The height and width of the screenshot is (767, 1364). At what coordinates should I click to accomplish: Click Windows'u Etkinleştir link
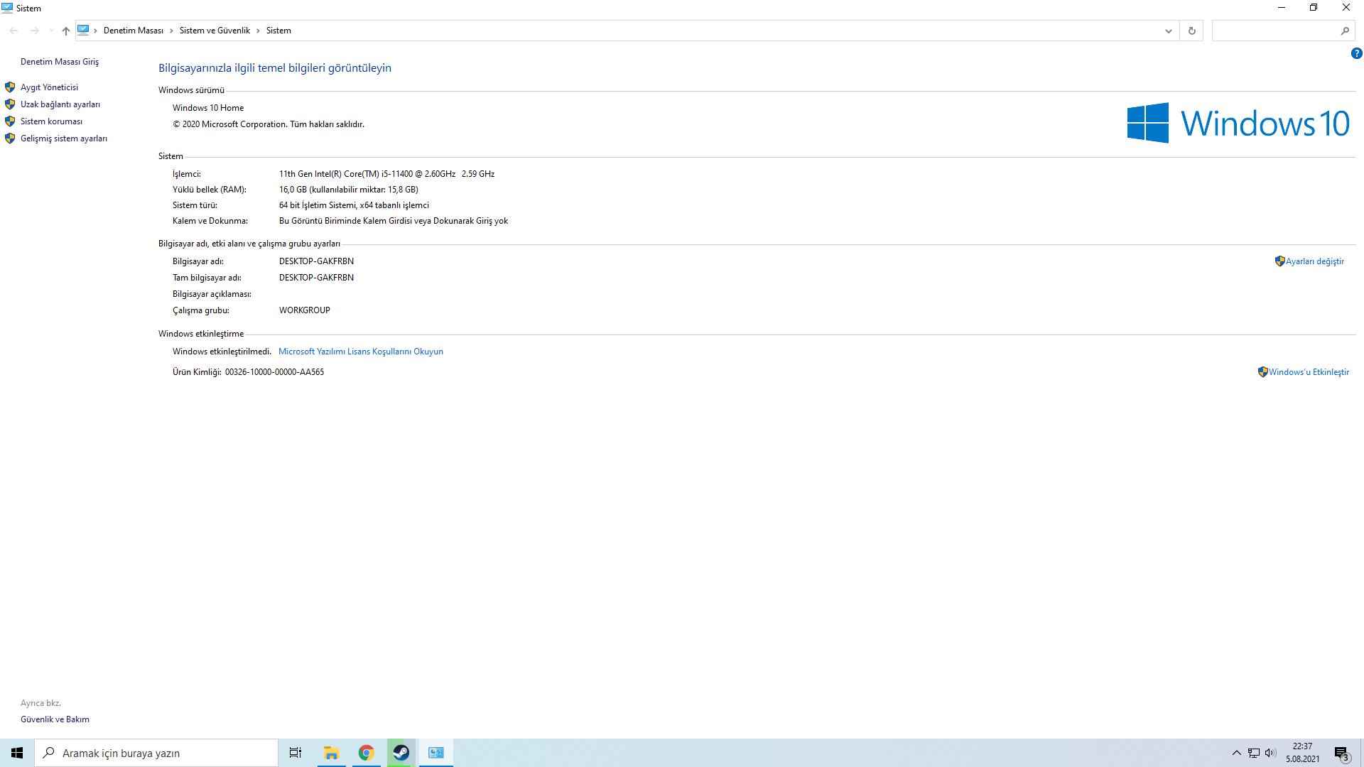click(1309, 372)
